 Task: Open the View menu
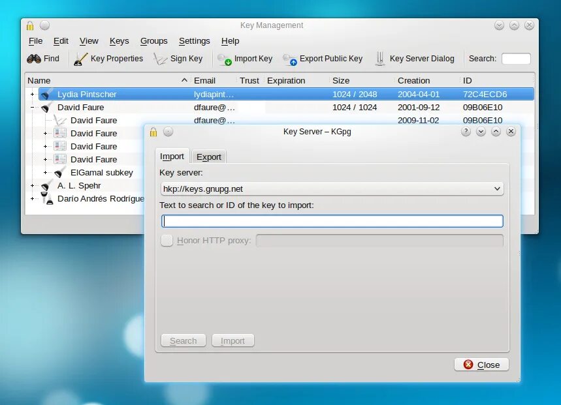tap(89, 41)
